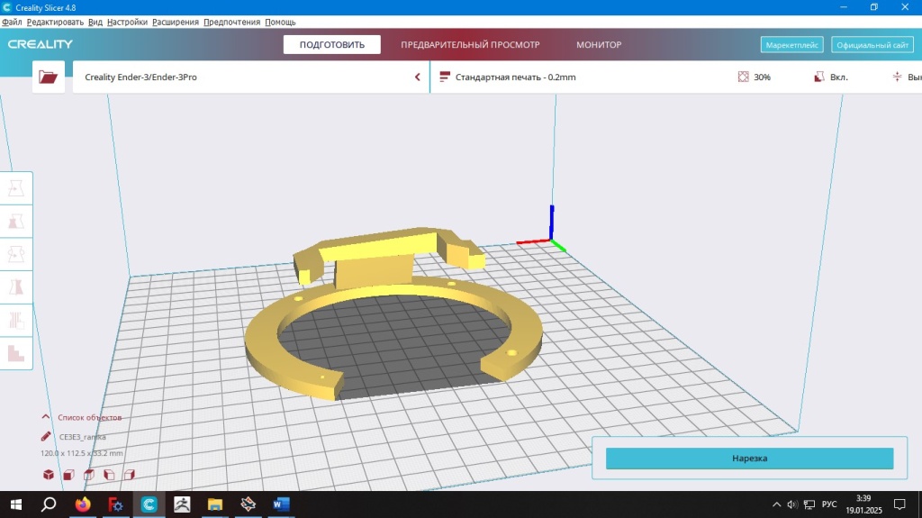Switch to ПРЕДВАРИТЕЛЬНЫЙ ПРОСМОТР tab
922x518 pixels.
[470, 44]
